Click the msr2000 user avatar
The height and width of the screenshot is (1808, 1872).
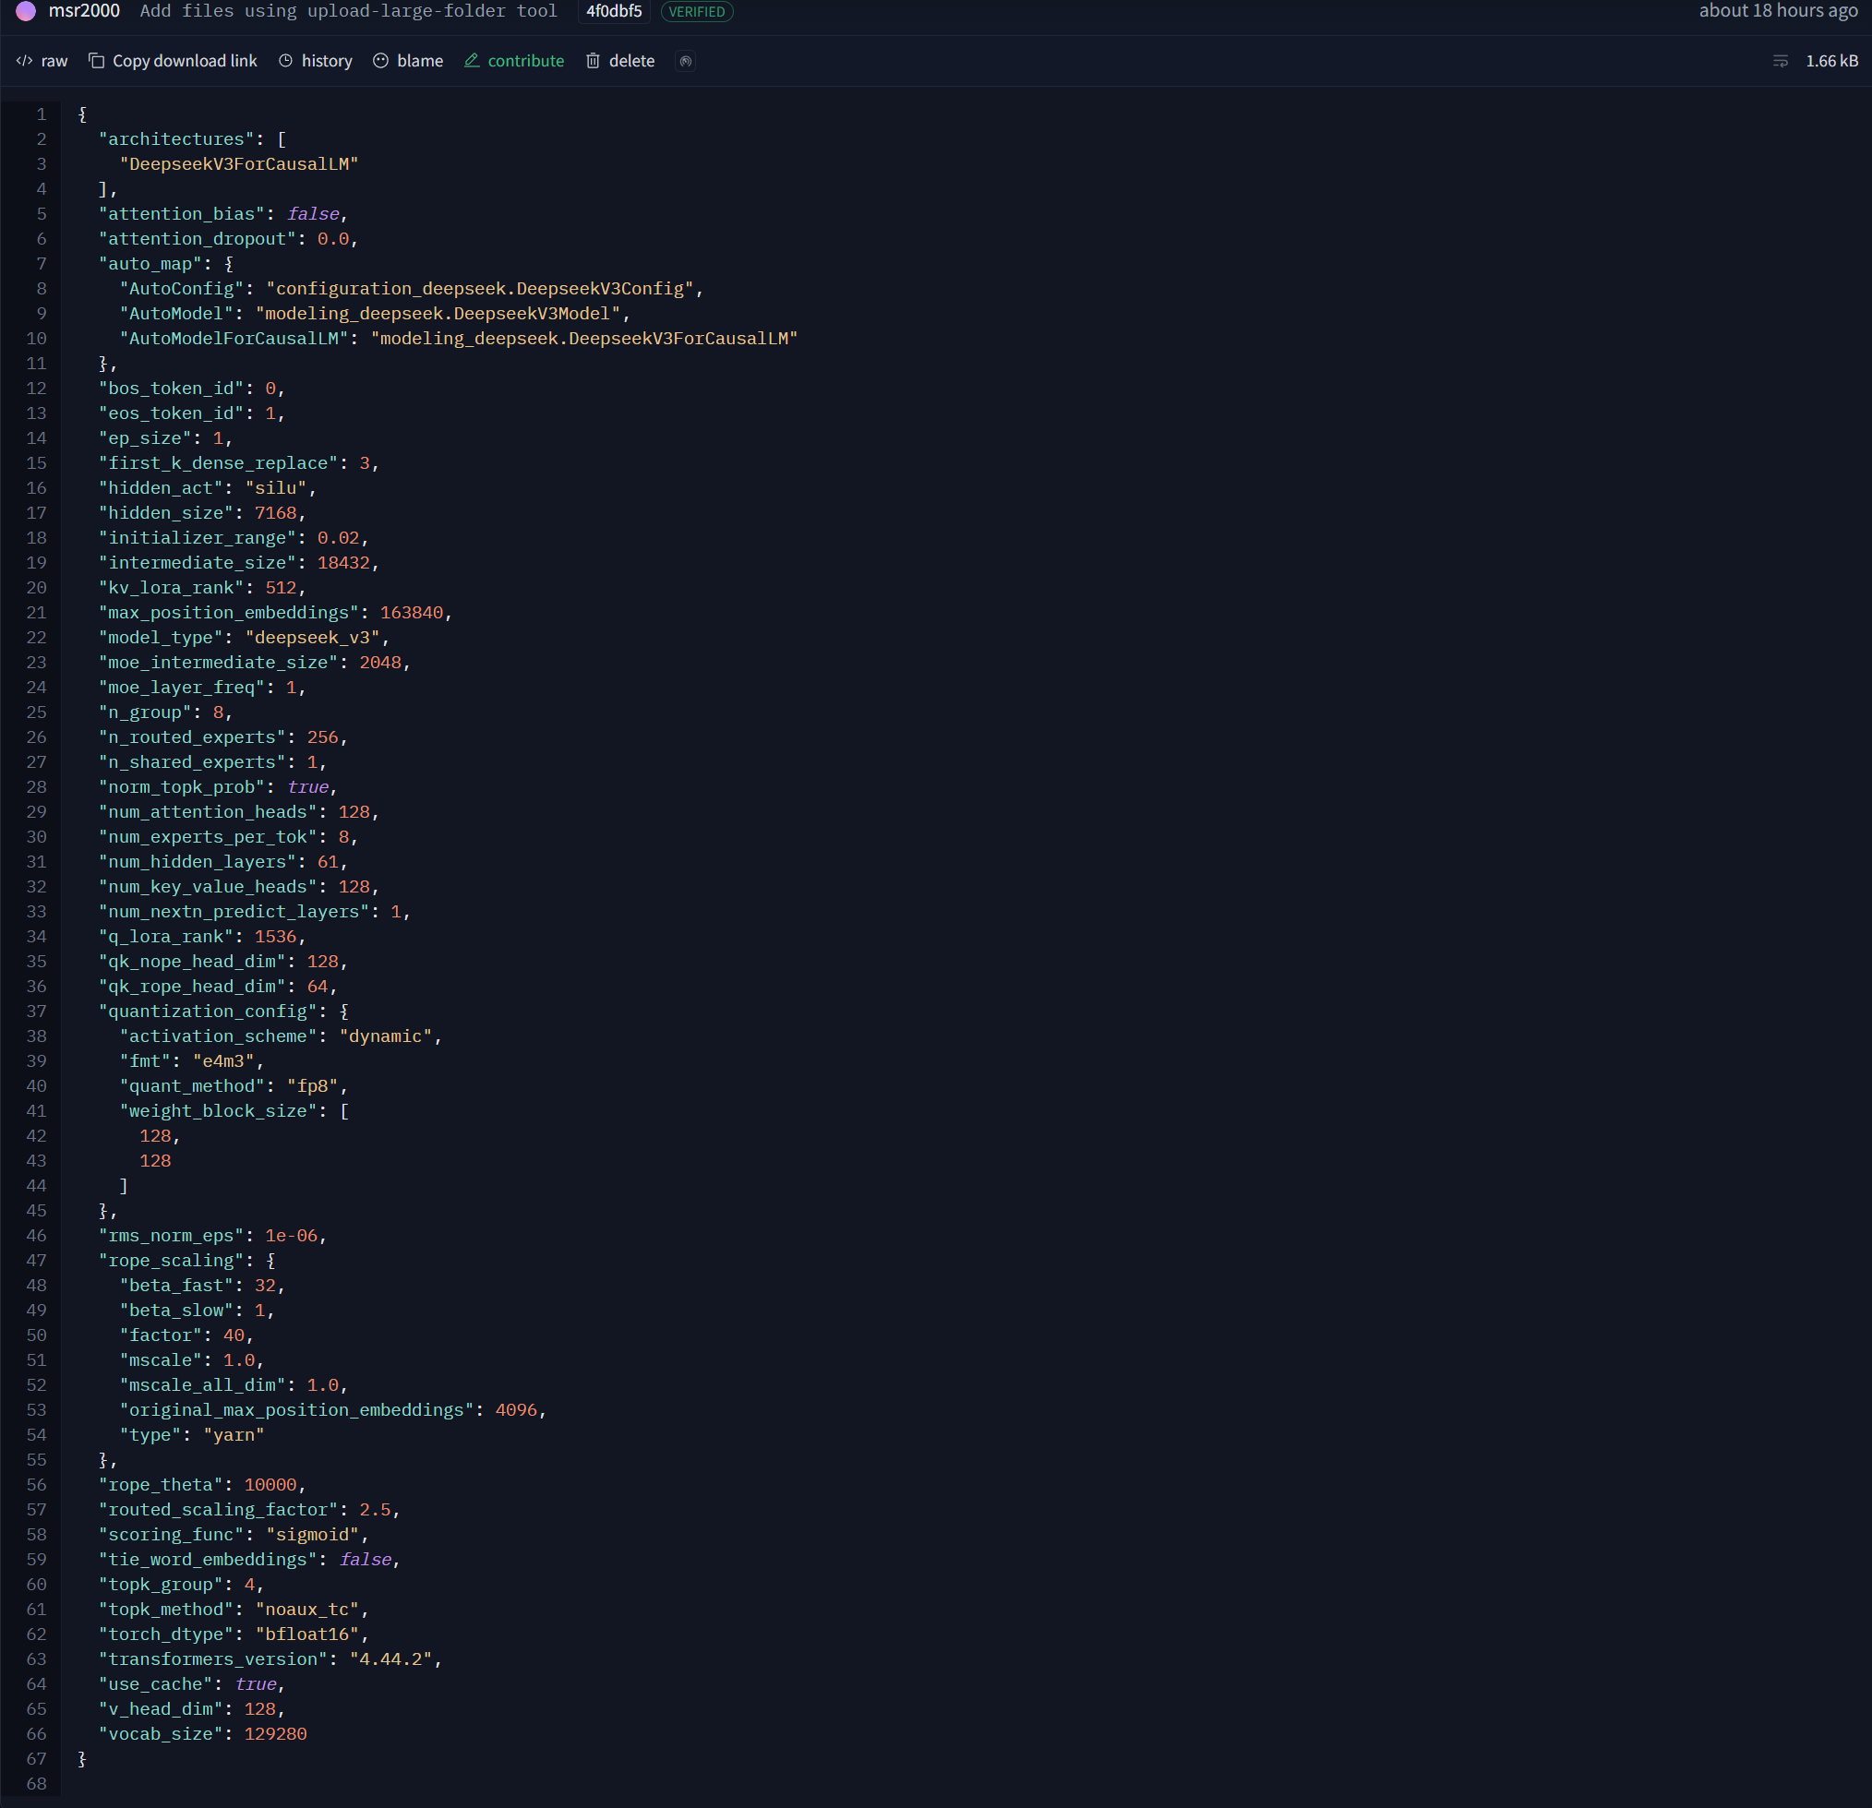point(26,11)
